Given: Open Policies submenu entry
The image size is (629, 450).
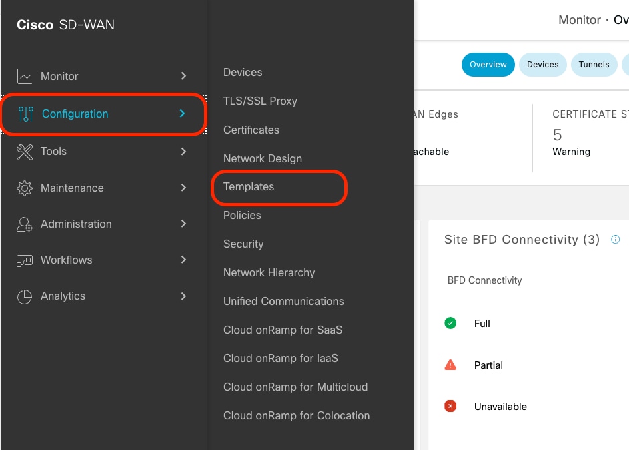Looking at the screenshot, I should pyautogui.click(x=242, y=216).
